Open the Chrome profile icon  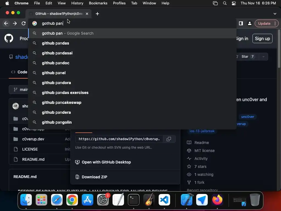coord(249,23)
